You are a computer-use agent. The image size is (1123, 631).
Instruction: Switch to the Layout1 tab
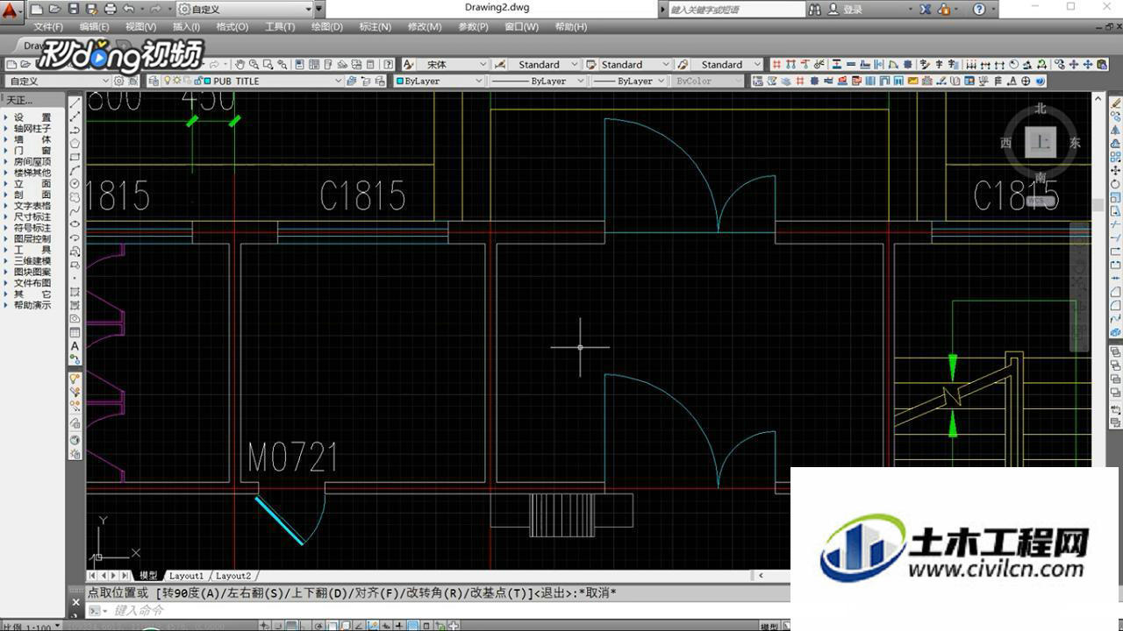(x=186, y=576)
